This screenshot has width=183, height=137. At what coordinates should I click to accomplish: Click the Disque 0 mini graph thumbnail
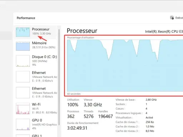(23, 61)
